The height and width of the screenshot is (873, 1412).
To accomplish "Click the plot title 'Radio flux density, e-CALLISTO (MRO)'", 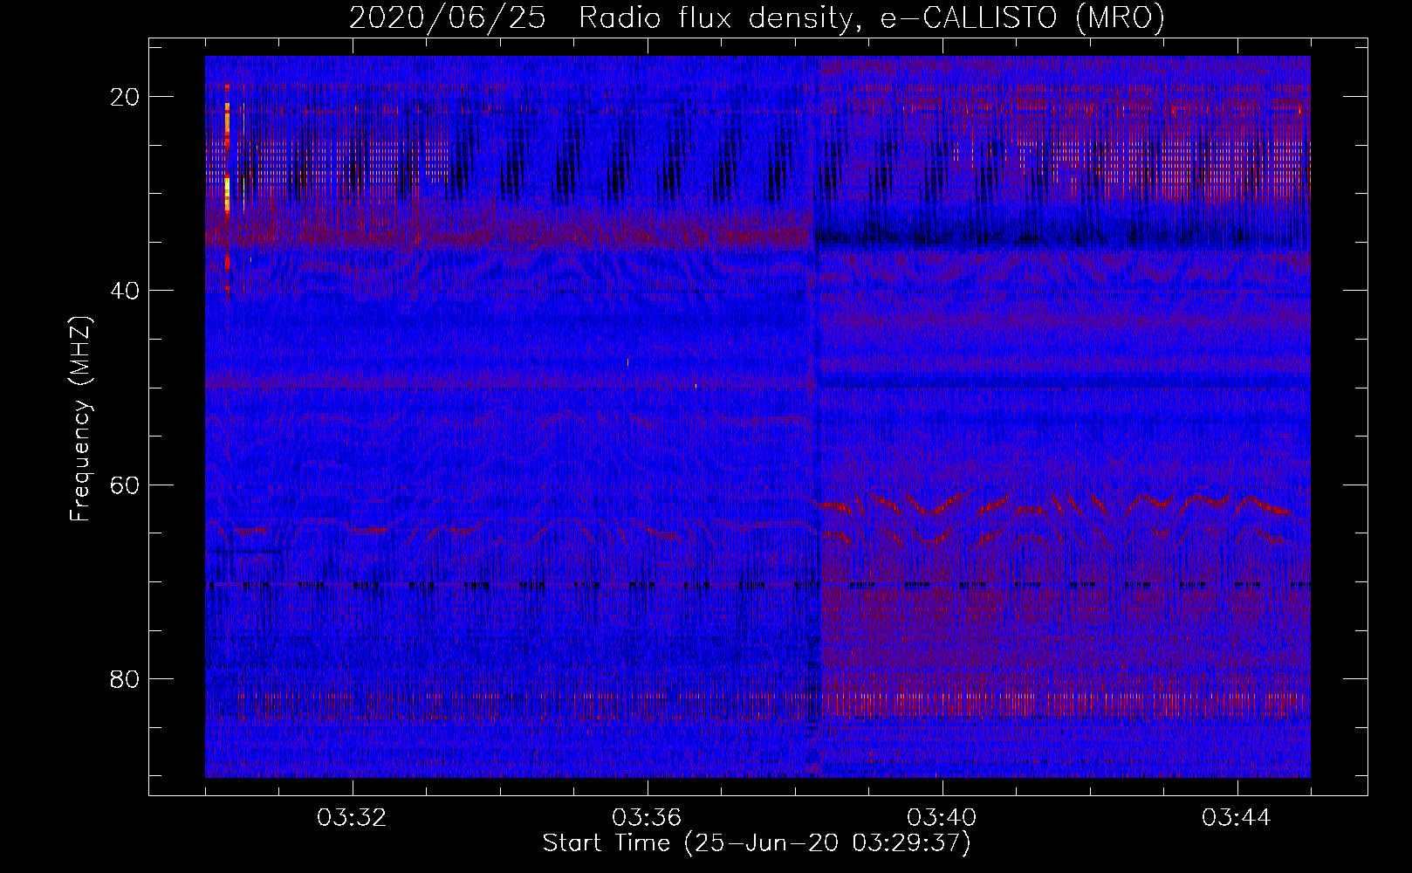I will [872, 17].
